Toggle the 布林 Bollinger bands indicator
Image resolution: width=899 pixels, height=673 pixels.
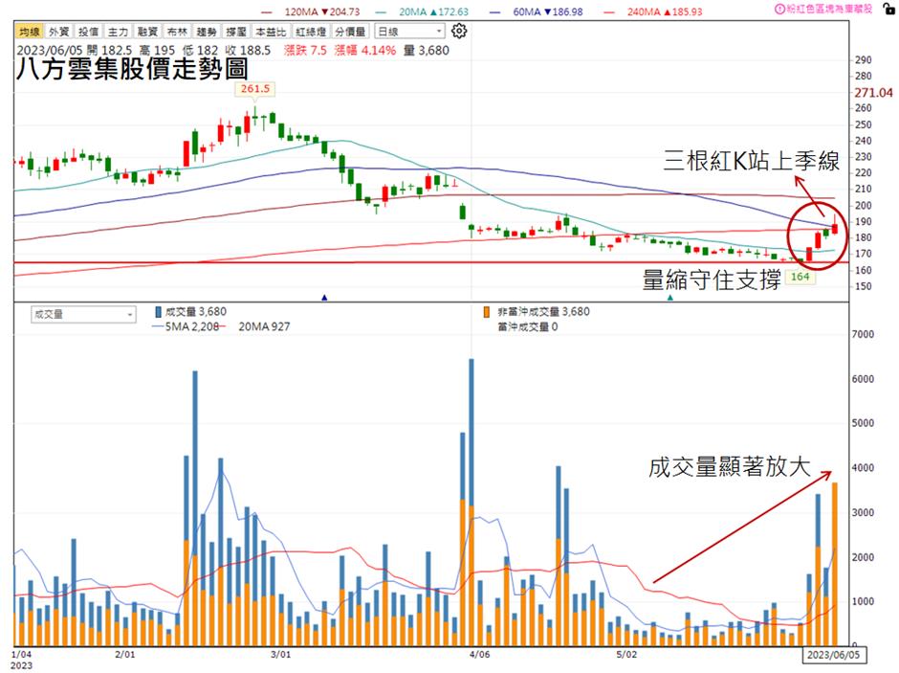coord(175,31)
